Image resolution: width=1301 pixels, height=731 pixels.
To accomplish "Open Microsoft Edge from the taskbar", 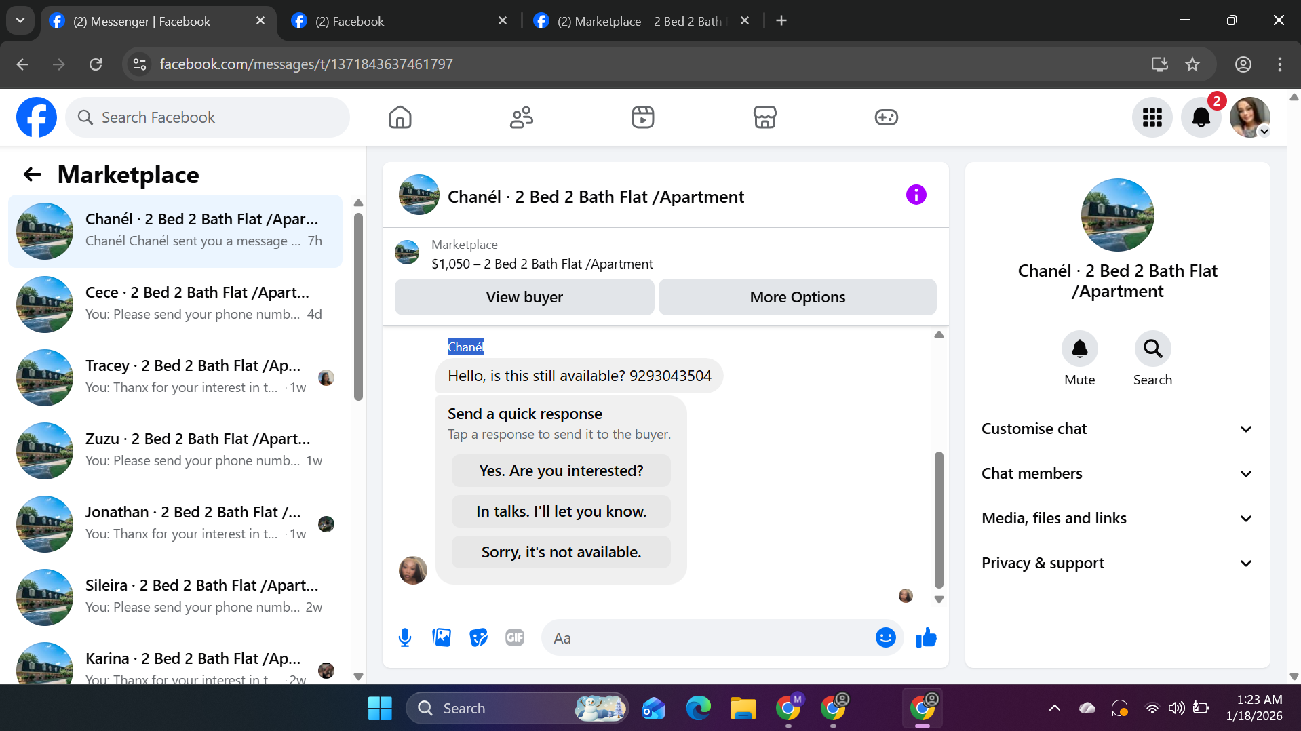I will tap(698, 708).
